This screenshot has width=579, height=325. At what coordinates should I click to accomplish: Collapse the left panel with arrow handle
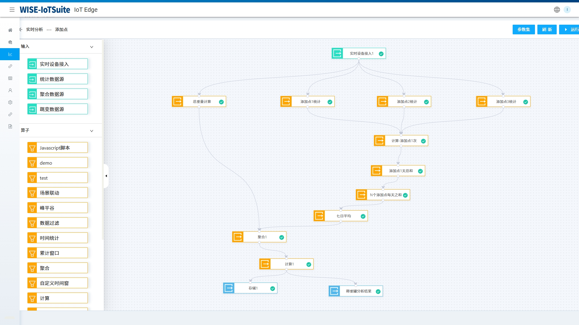click(x=106, y=176)
